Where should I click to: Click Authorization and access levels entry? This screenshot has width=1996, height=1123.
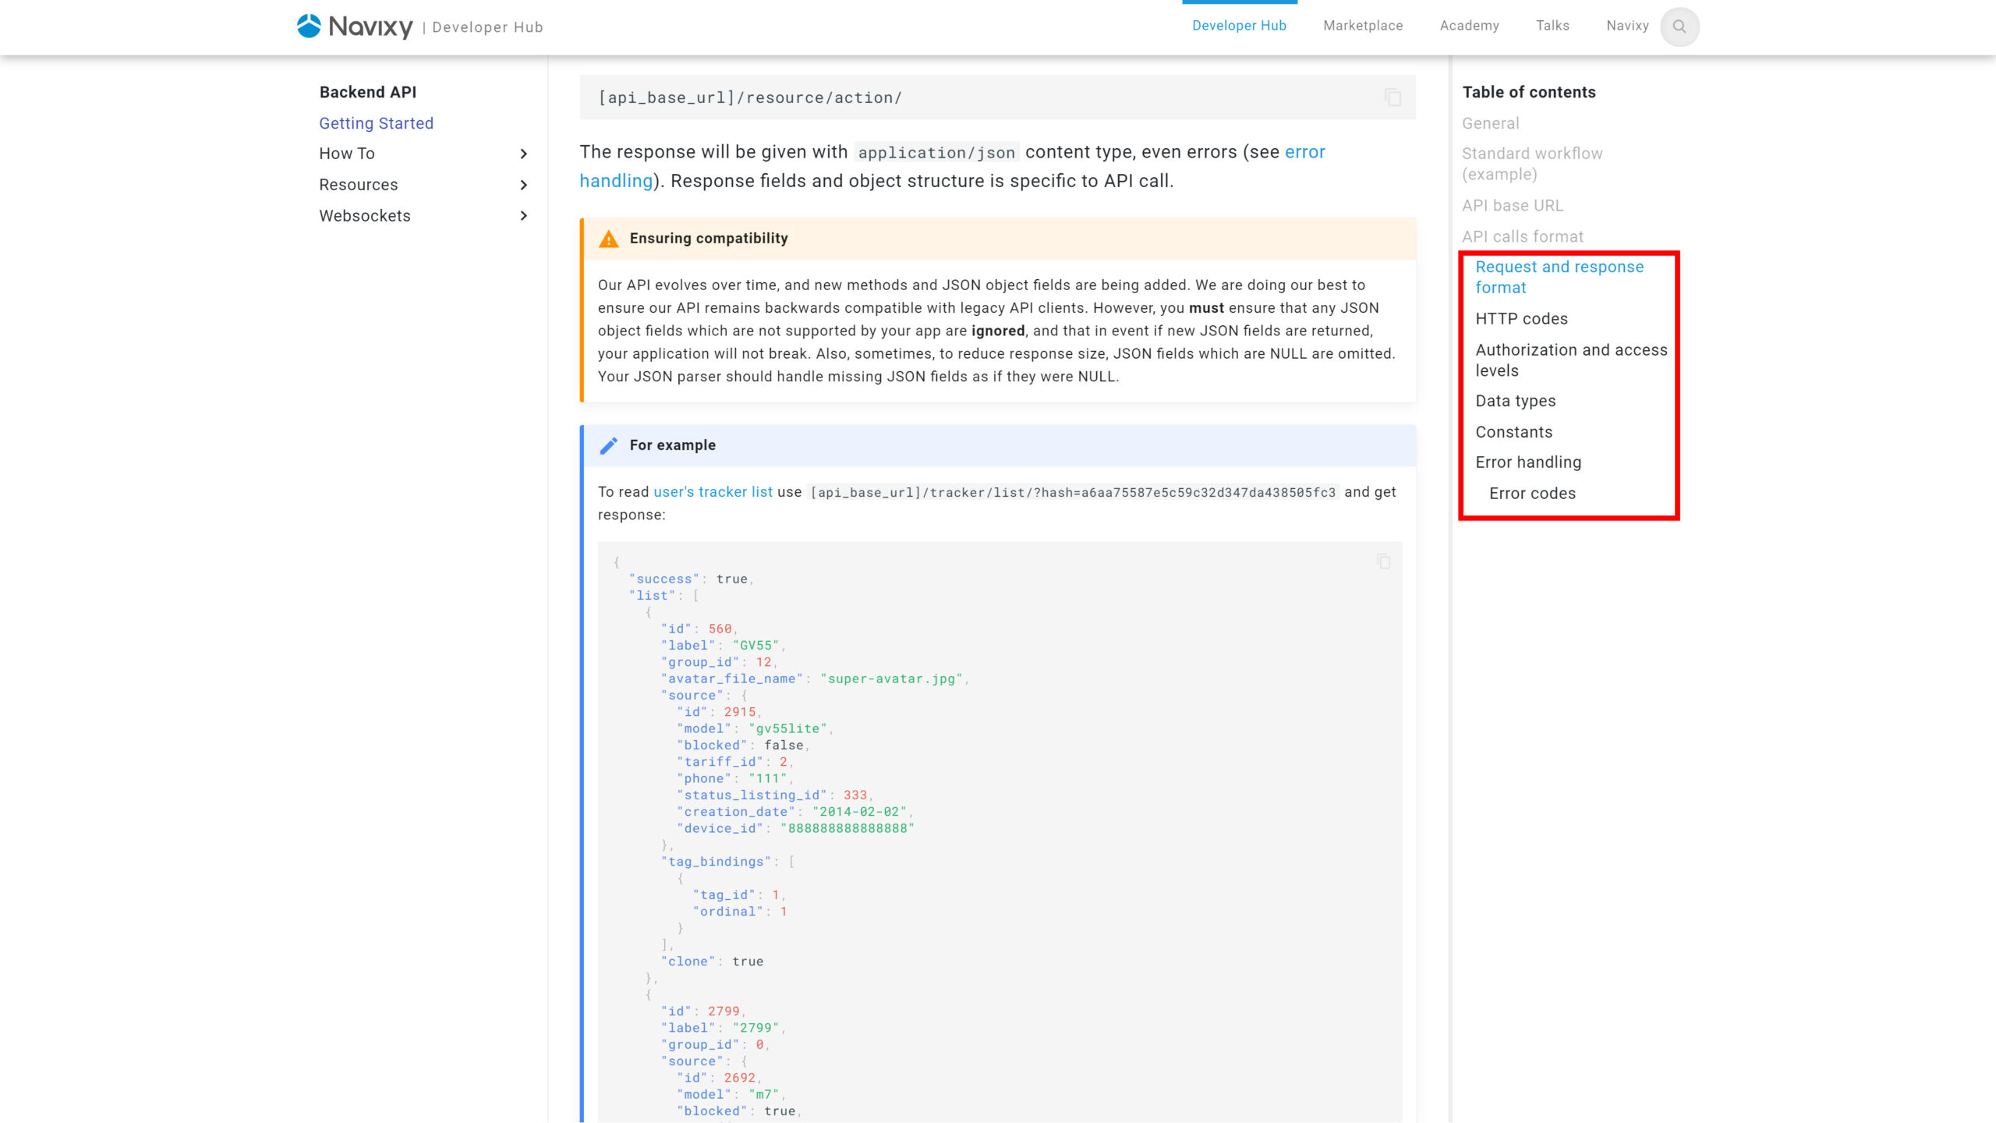click(x=1573, y=360)
